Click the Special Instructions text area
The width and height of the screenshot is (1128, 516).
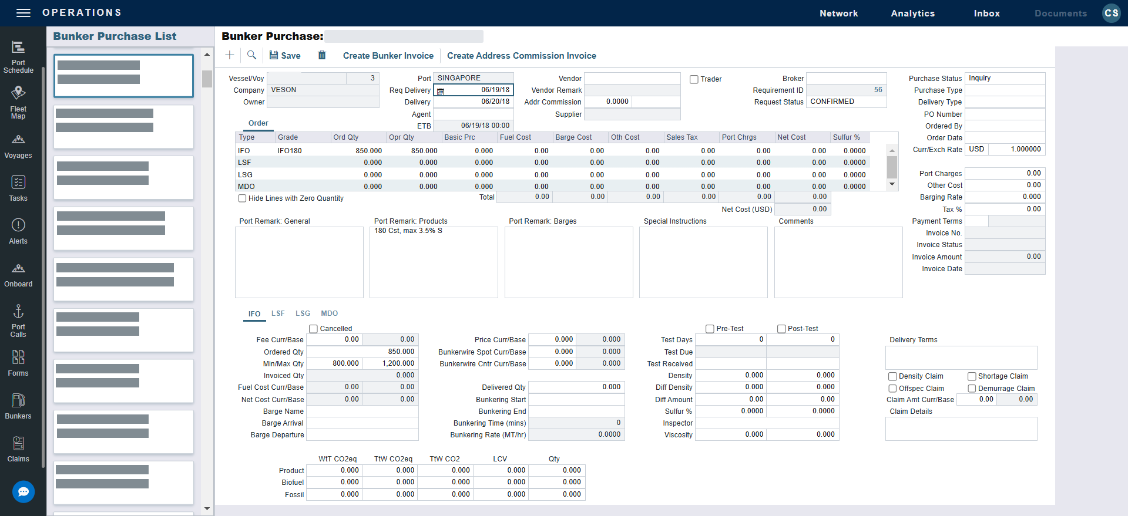coord(703,262)
